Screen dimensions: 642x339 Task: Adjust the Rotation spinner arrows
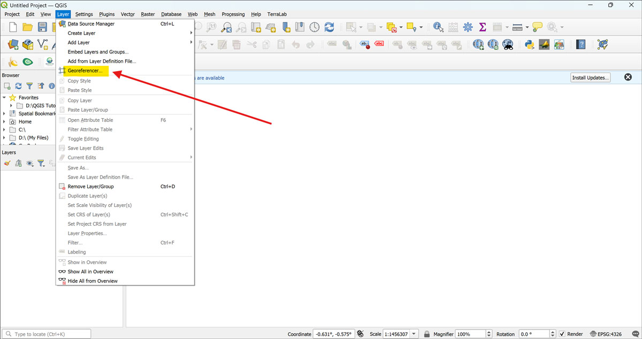[x=553, y=334]
